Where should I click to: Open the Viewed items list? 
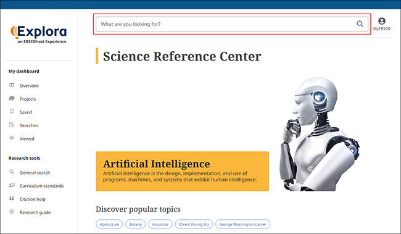(x=27, y=139)
